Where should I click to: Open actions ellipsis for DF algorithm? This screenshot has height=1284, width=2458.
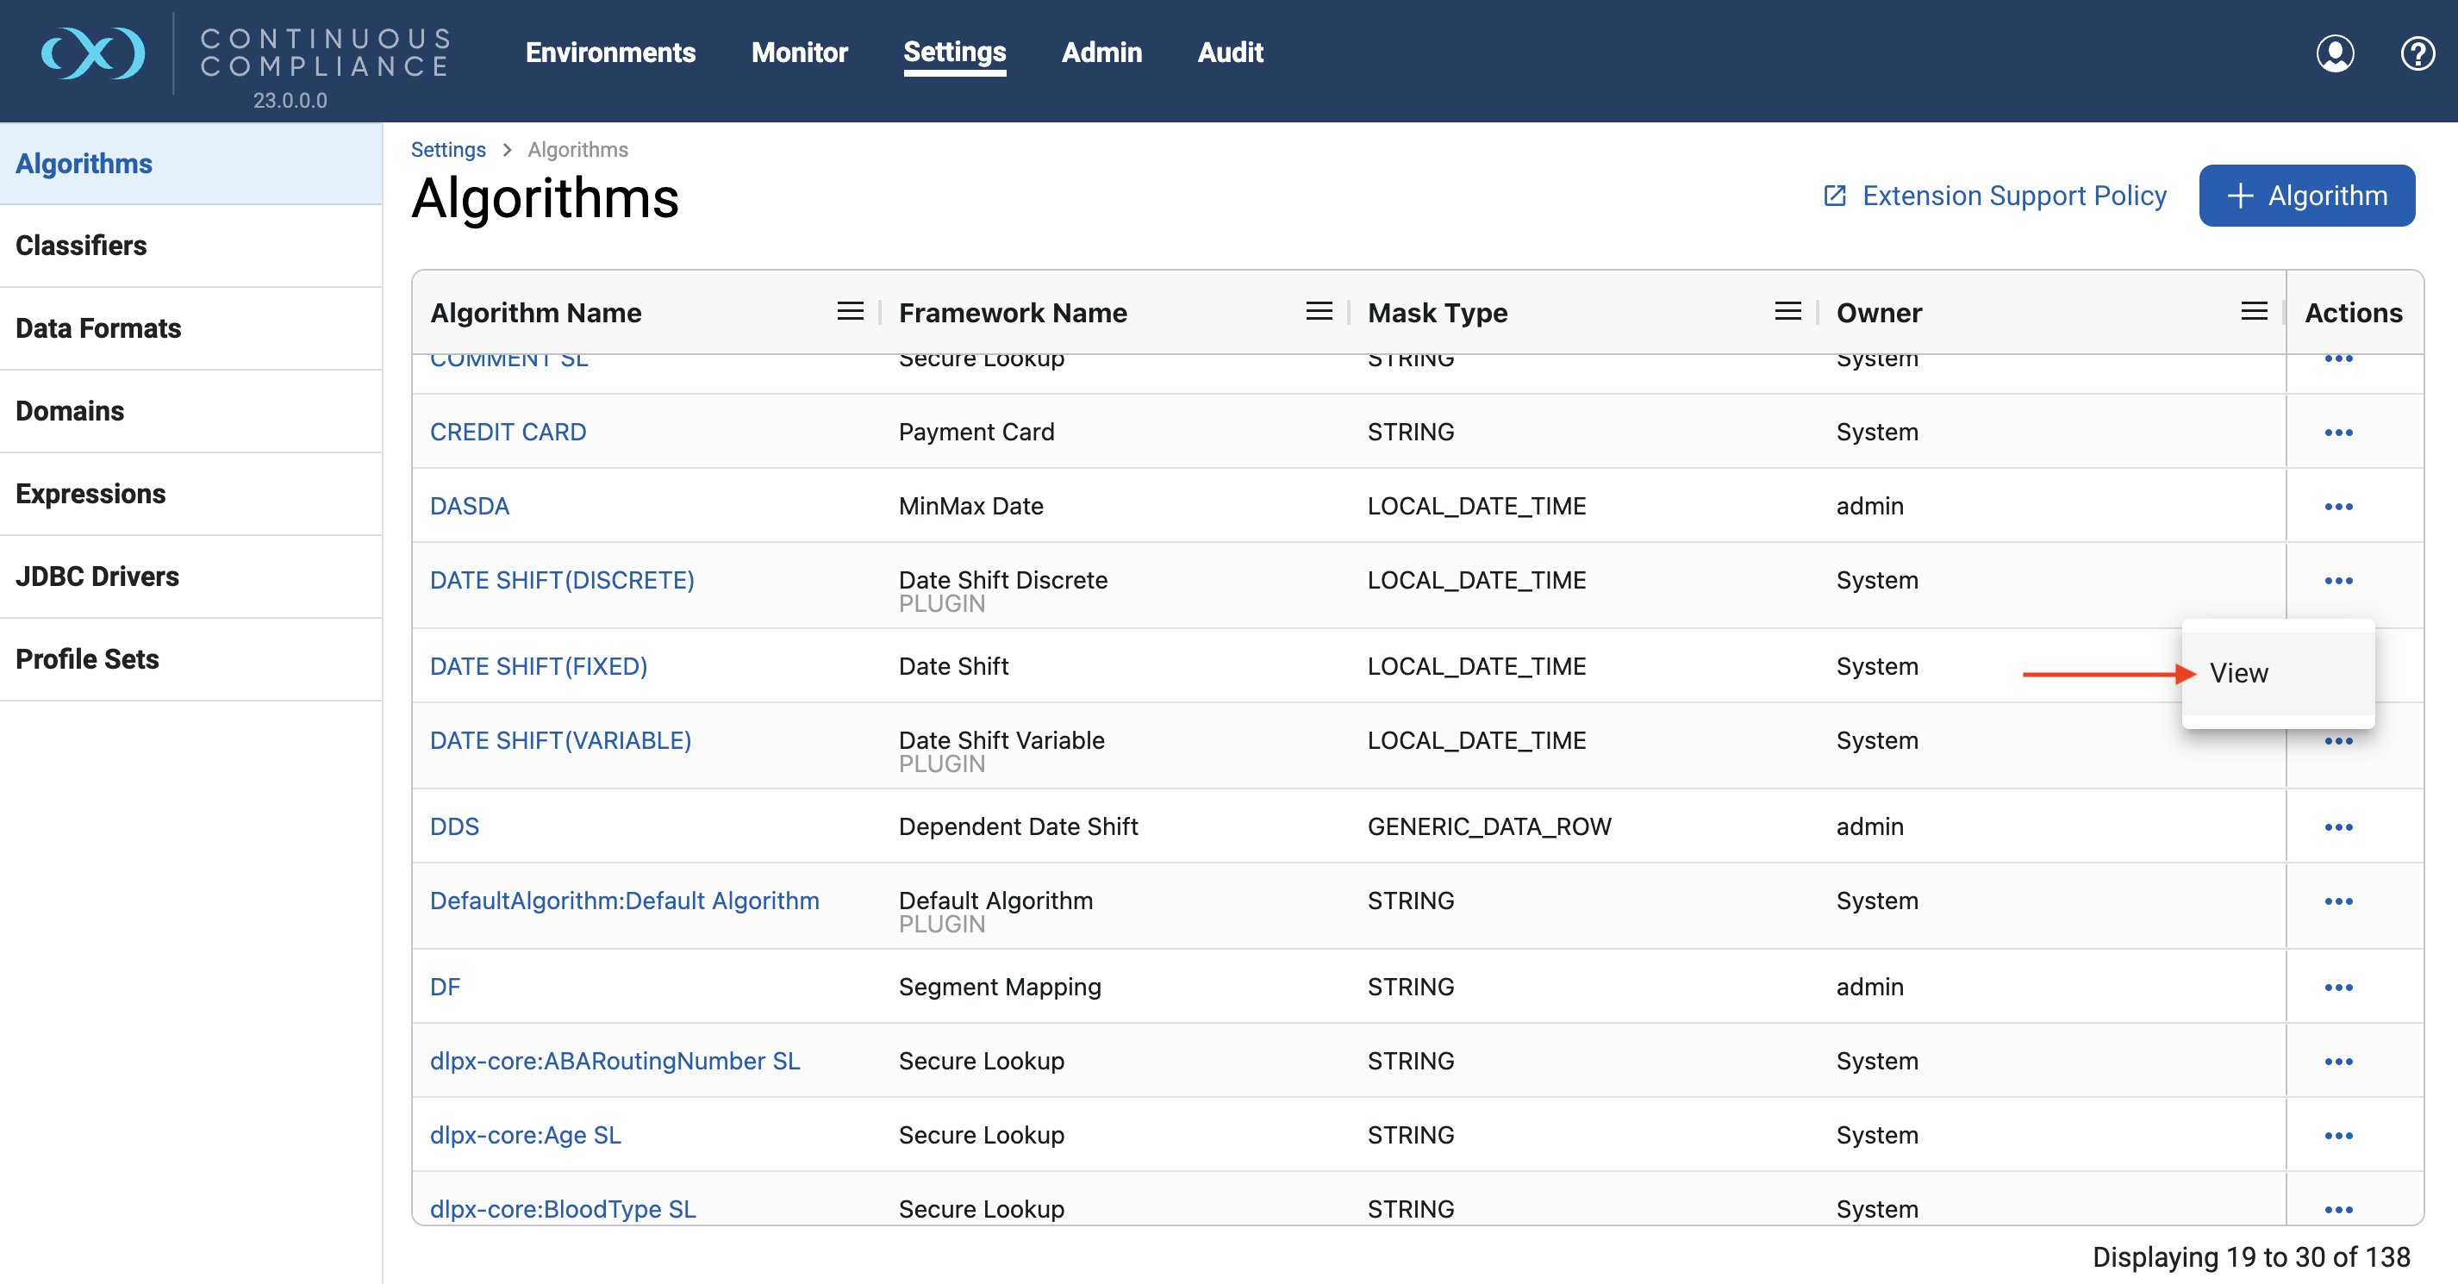click(2337, 988)
